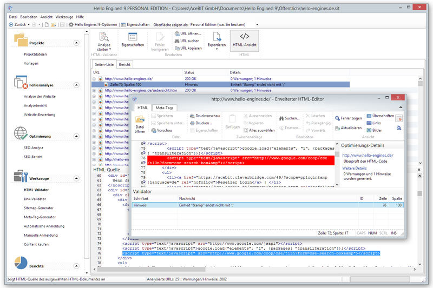Collapse the Fehleranalyse sidebar section

click(76, 85)
